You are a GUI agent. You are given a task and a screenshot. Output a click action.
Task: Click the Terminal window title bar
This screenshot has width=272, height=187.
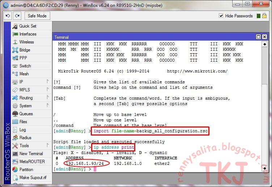[x=154, y=37]
